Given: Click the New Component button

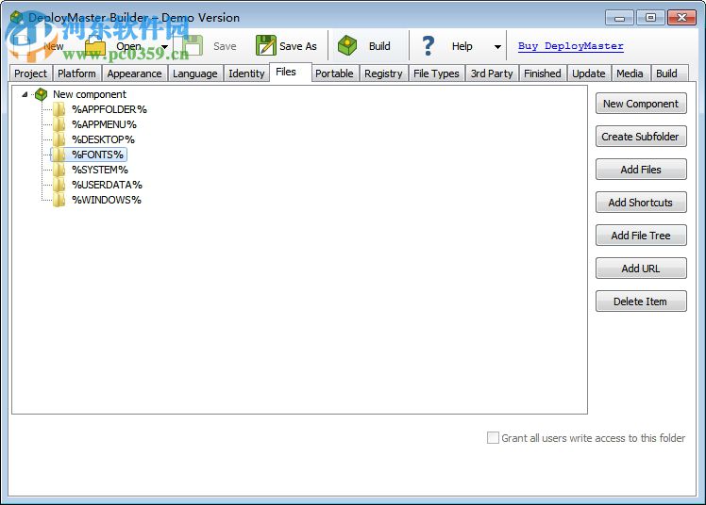Looking at the screenshot, I should [x=641, y=104].
